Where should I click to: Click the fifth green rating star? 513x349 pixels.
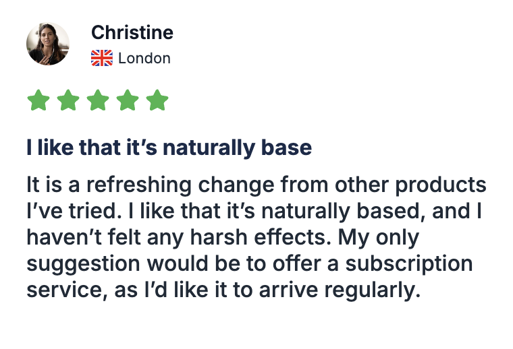(157, 100)
